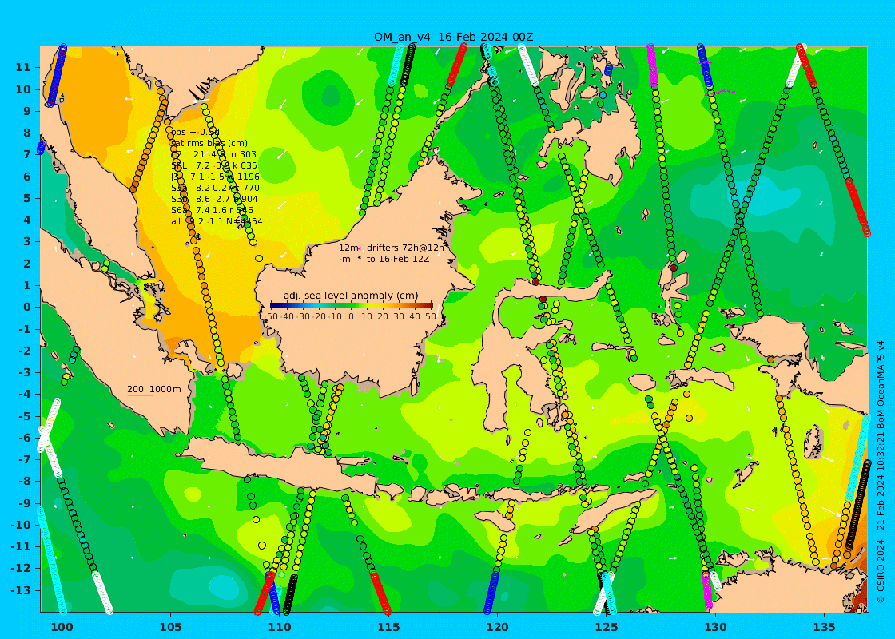Select the 'adj. sea level anomaly (cm)' legend label
Viewport: 895px width, 639px height.
351,296
